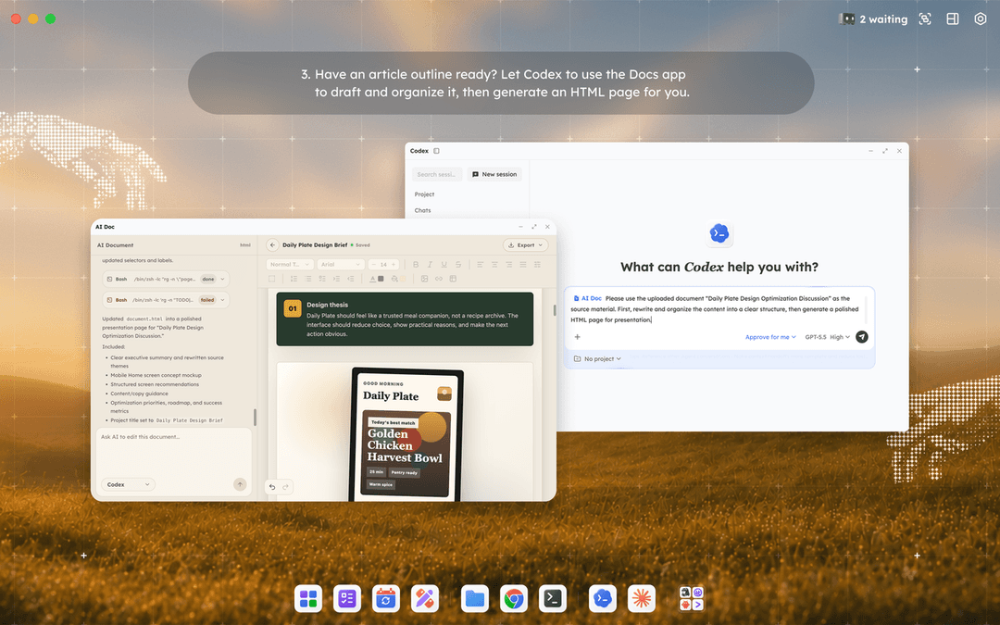This screenshot has height=625, width=1000.
Task: Toggle strikethrough formatting in AI Doc toolbar
Action: click(458, 264)
